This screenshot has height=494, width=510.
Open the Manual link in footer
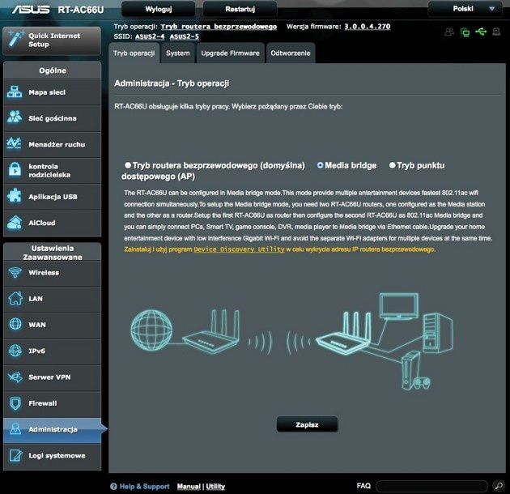[x=189, y=487]
